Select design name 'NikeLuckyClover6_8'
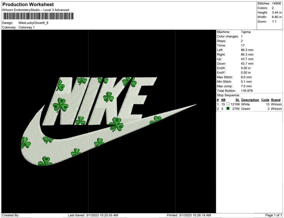 click(x=34, y=23)
